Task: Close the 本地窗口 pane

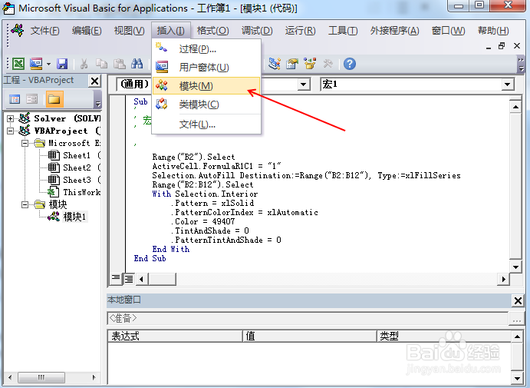Action: point(518,300)
